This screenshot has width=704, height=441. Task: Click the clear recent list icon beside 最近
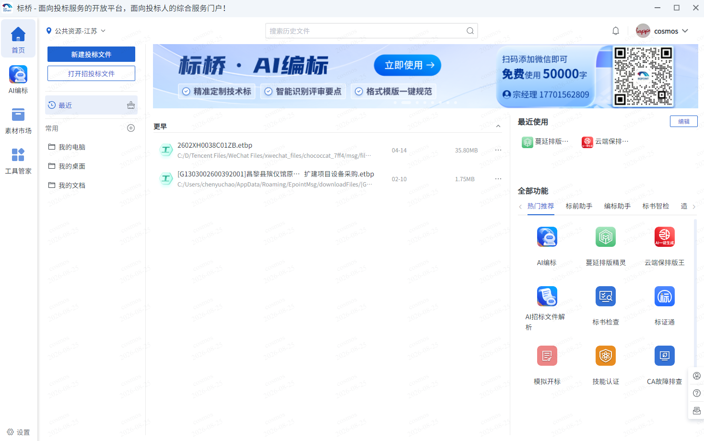click(131, 105)
